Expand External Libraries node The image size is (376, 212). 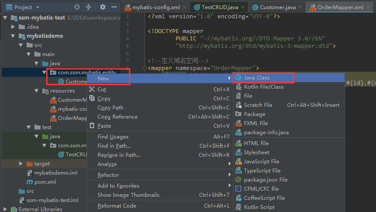click(5, 209)
